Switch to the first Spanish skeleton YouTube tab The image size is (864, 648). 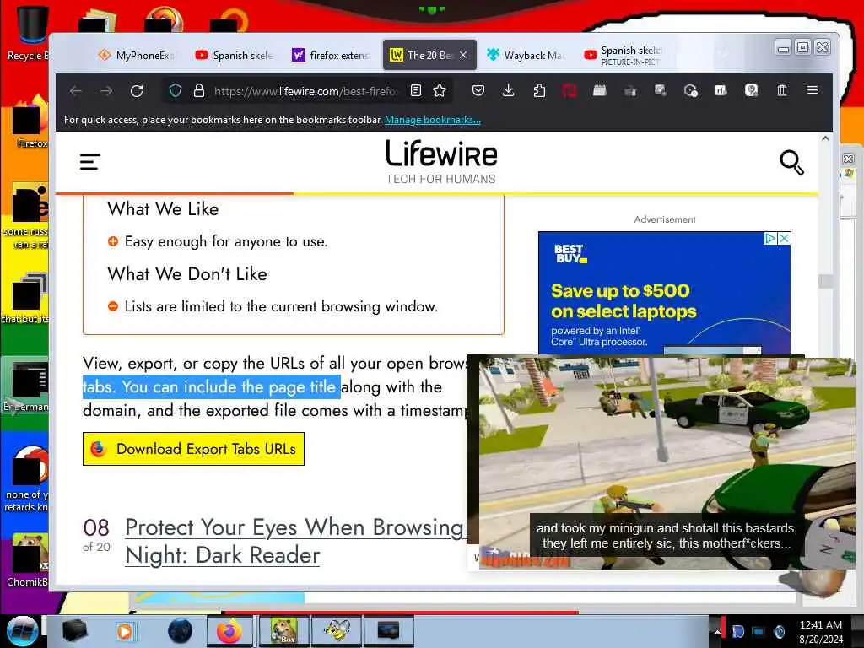click(x=235, y=55)
